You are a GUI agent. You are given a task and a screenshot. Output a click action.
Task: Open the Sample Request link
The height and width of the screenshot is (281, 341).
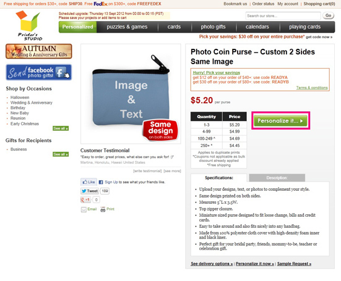tap(294, 264)
